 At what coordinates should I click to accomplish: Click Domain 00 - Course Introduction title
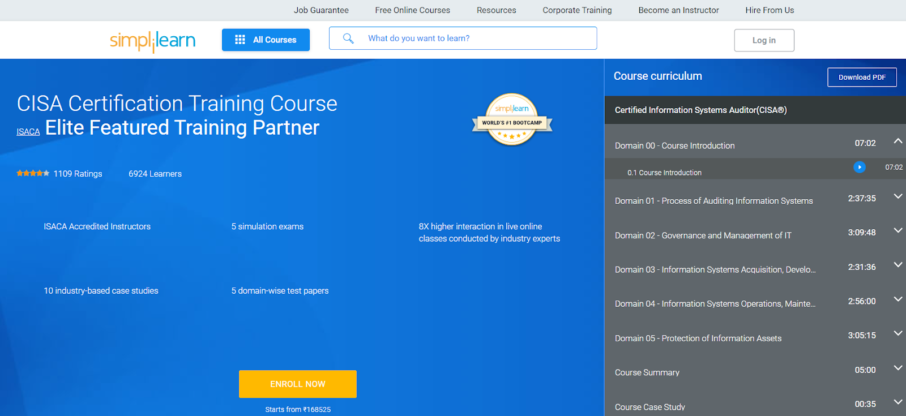point(674,145)
